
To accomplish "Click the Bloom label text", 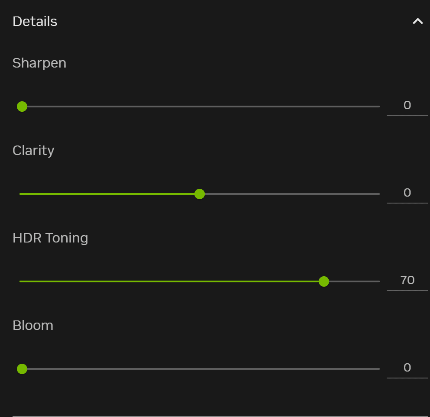I will [x=33, y=326].
